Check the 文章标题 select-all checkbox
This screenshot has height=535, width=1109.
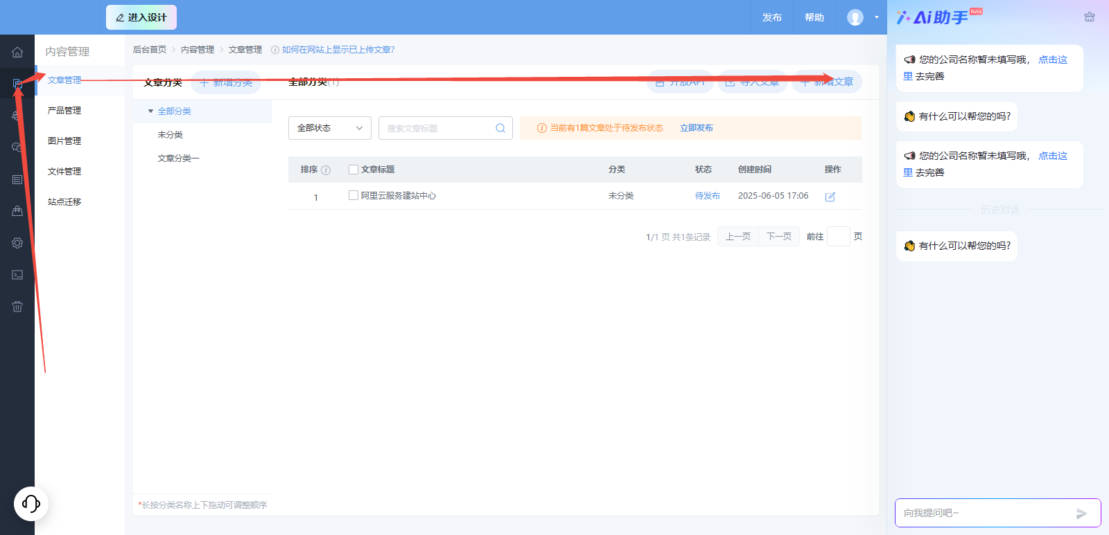tap(353, 170)
